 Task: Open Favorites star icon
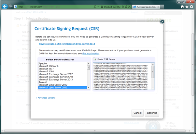(187, 6)
